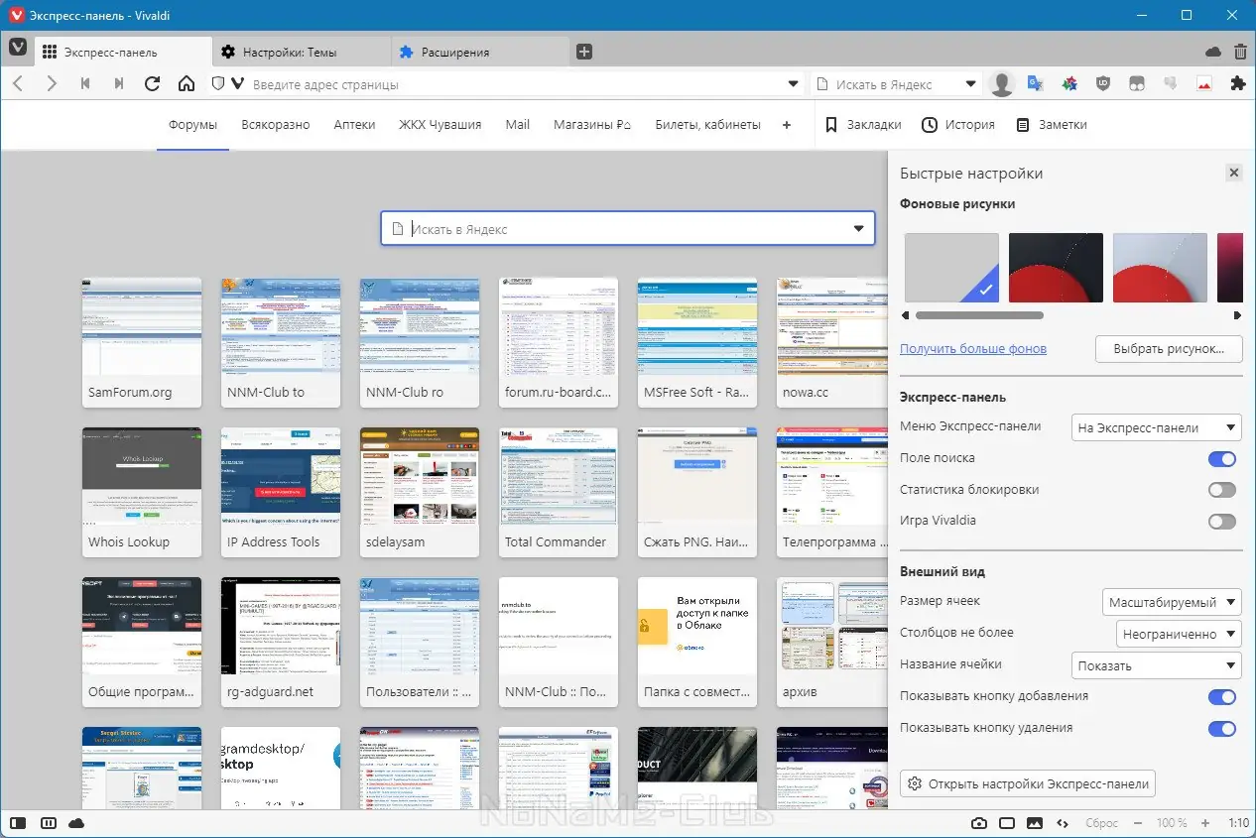The image size is (1256, 838).
Task: Expand toolbar search engine dropdown arrow
Action: 971,84
